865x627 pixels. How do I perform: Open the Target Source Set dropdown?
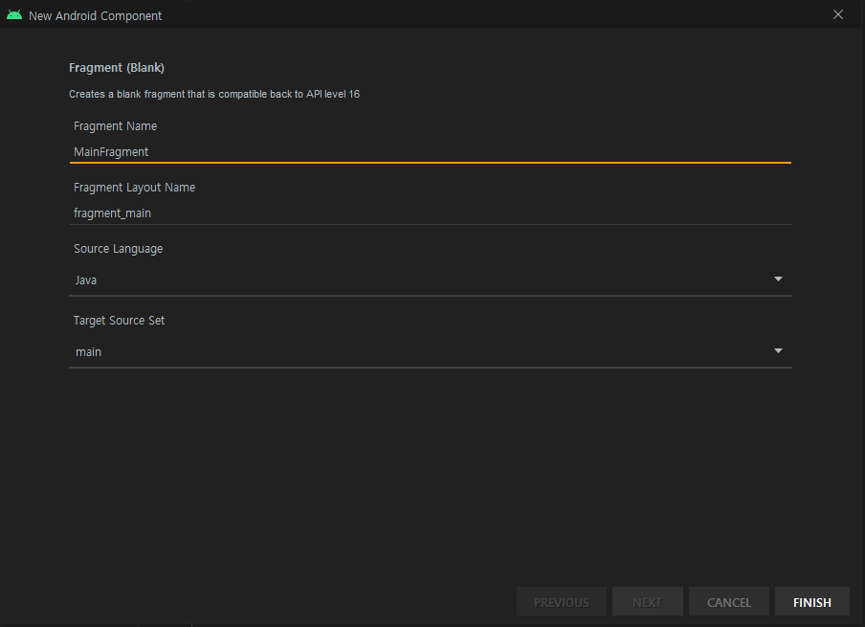click(431, 351)
